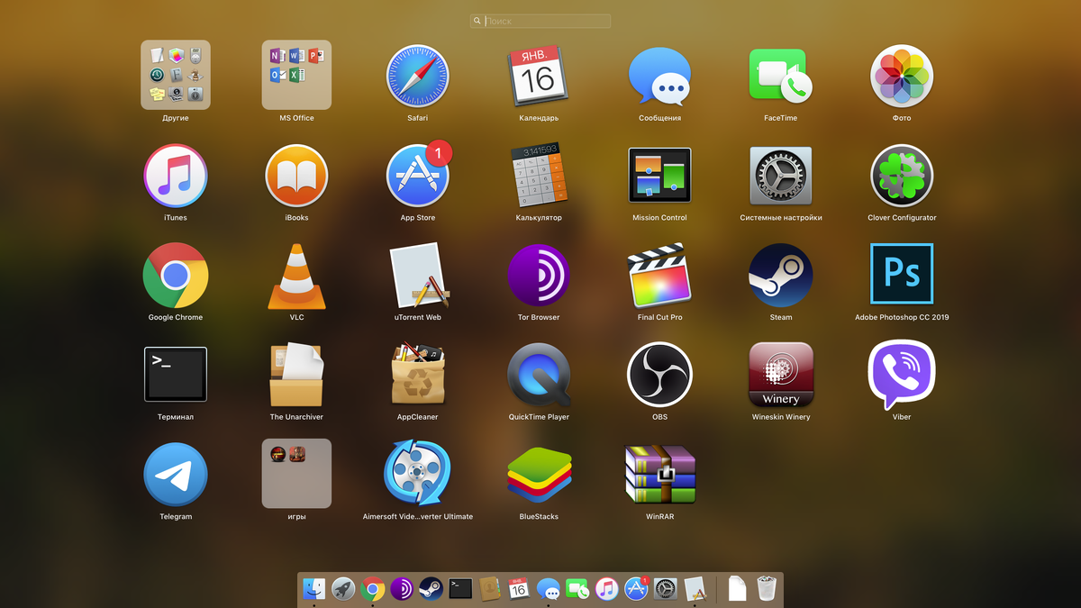Open Календарь from the Launchpad grid
The height and width of the screenshot is (608, 1081).
coord(538,77)
